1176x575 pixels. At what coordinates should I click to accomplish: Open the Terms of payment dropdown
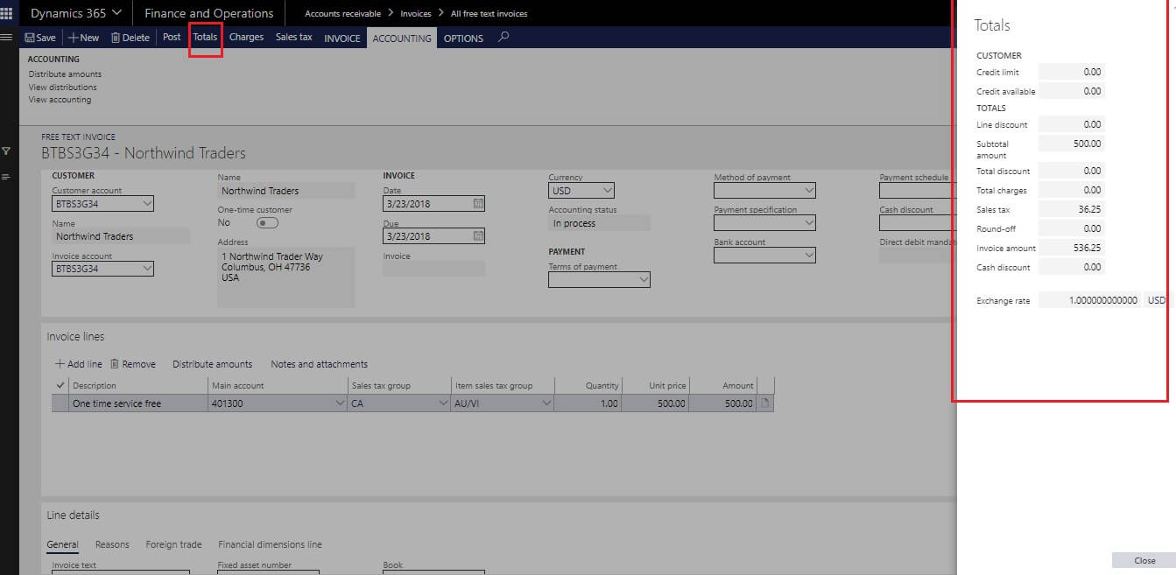point(644,280)
